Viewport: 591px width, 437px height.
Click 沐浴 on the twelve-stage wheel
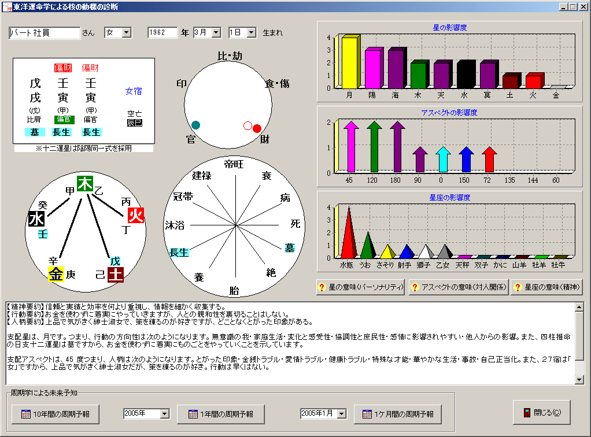click(175, 225)
